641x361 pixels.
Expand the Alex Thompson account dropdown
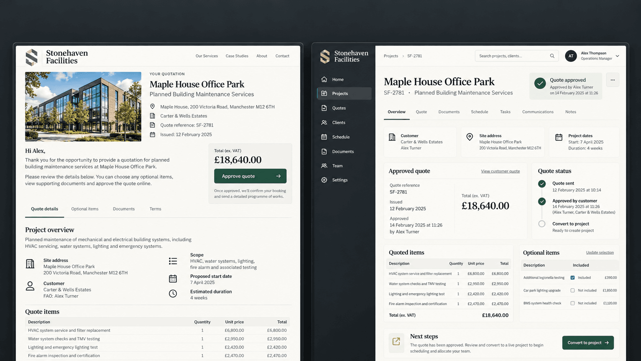617,56
